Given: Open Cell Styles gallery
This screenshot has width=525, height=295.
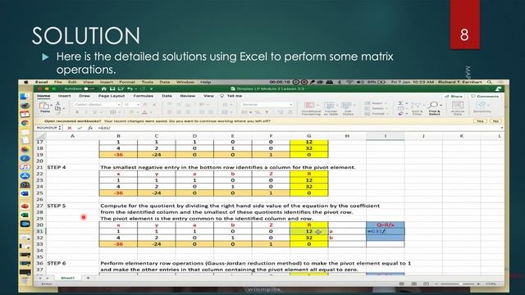Looking at the screenshot, I should [348, 108].
